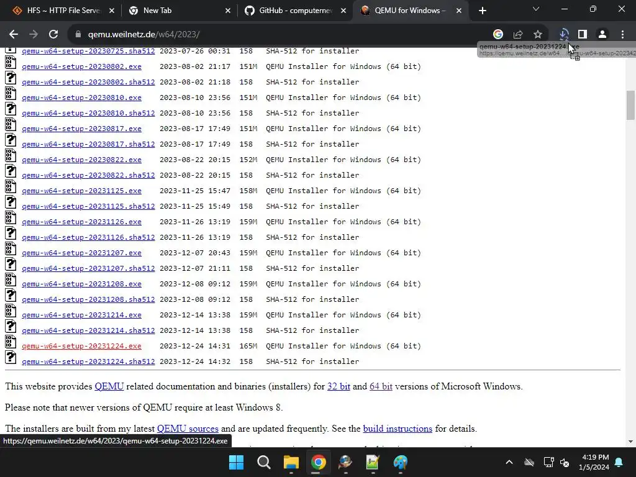
Task: Open qemu-w64-setup-20230810.sha512 link
Action: (x=88, y=113)
